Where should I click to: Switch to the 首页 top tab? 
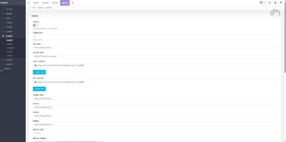[36, 3]
